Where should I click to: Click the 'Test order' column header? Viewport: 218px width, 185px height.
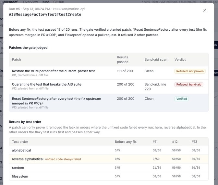[x=20, y=142]
